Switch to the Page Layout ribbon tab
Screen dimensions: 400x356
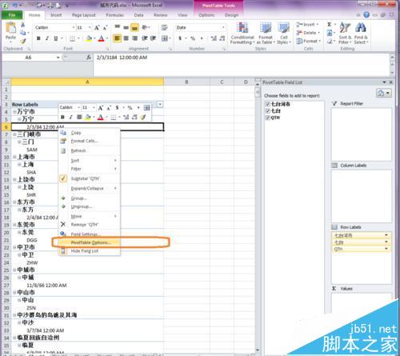click(x=84, y=15)
